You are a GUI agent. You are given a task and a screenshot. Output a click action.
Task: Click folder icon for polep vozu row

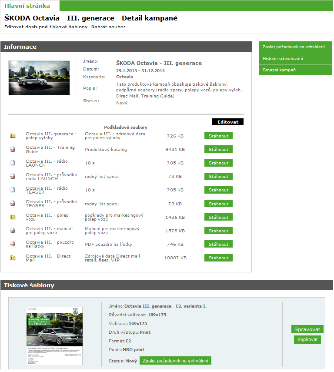pyautogui.click(x=13, y=217)
